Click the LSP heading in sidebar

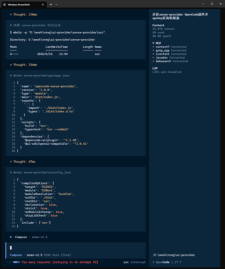pyautogui.click(x=155, y=68)
